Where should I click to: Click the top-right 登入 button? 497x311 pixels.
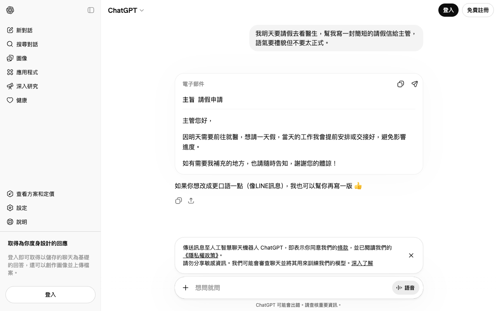(448, 10)
